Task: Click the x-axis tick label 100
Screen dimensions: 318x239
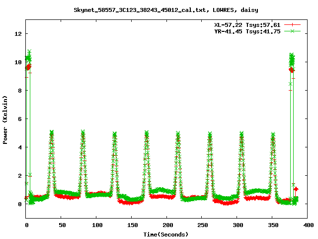Action: (97, 225)
